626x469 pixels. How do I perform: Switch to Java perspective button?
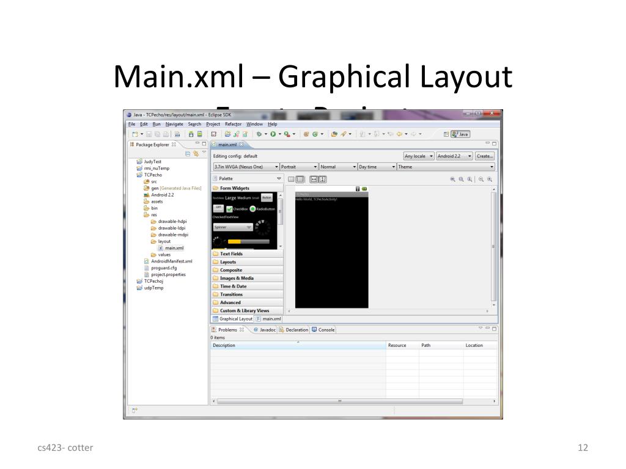pyautogui.click(x=460, y=134)
